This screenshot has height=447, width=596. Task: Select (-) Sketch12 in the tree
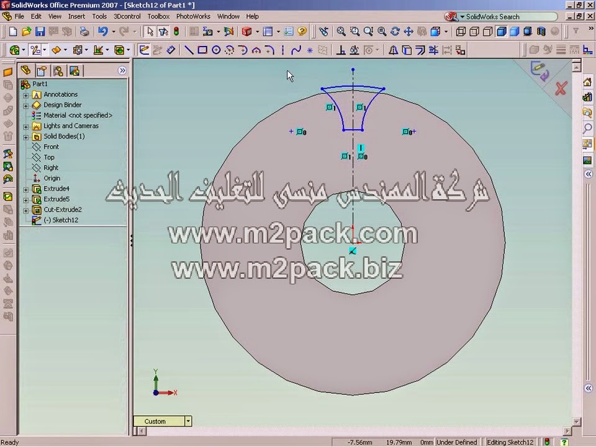point(61,220)
